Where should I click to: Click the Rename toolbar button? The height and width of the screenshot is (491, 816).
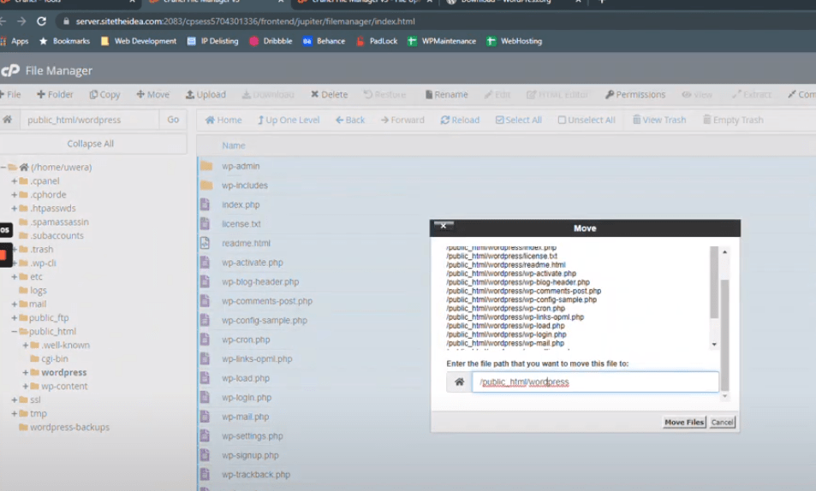click(446, 94)
